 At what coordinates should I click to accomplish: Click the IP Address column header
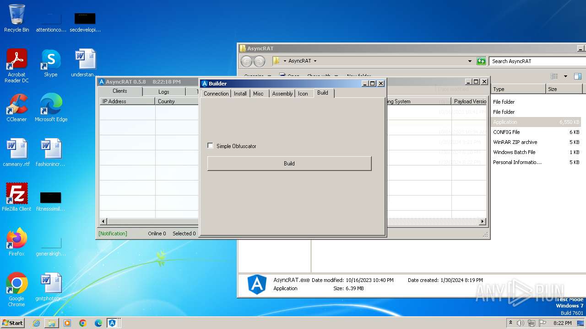[127, 101]
